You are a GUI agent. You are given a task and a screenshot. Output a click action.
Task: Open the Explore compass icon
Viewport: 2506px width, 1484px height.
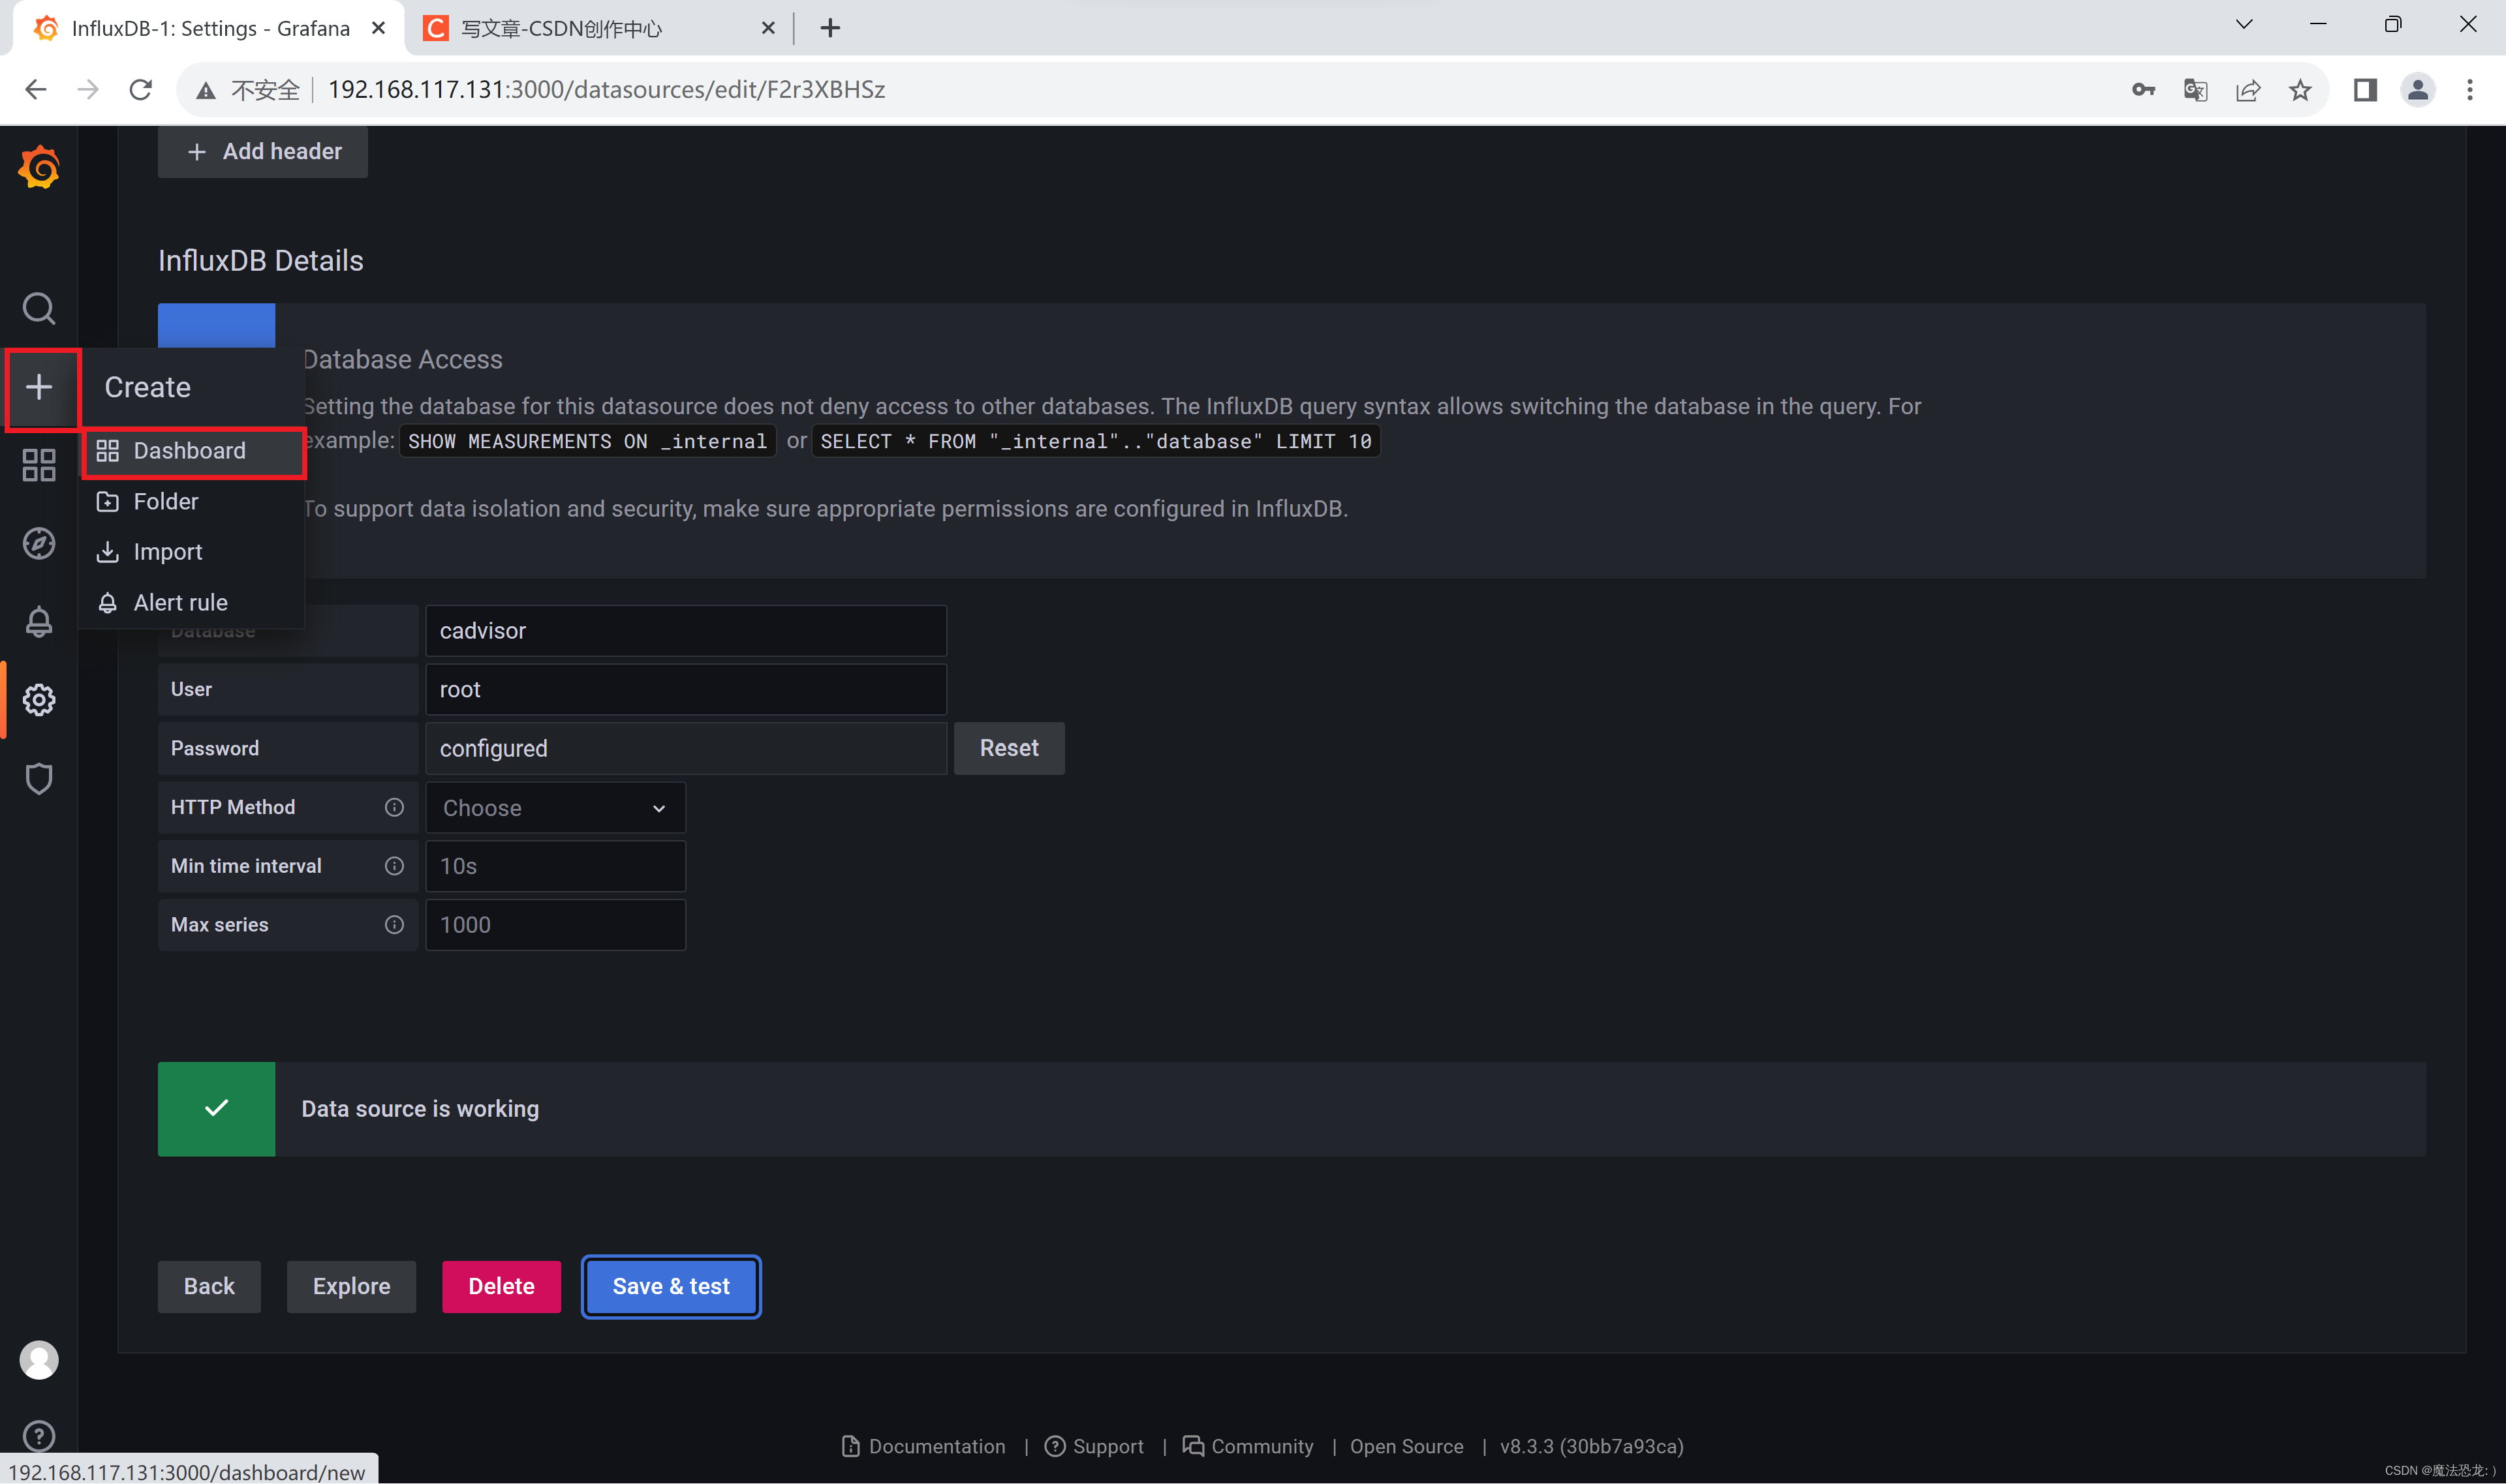(39, 543)
